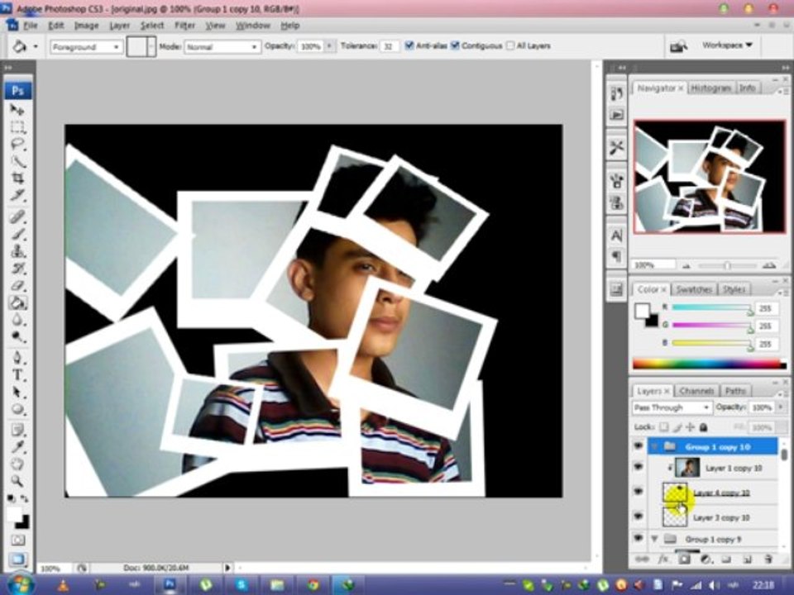Screen dimensions: 794x595
Task: Toggle Quick Mask mode
Action: click(17, 540)
